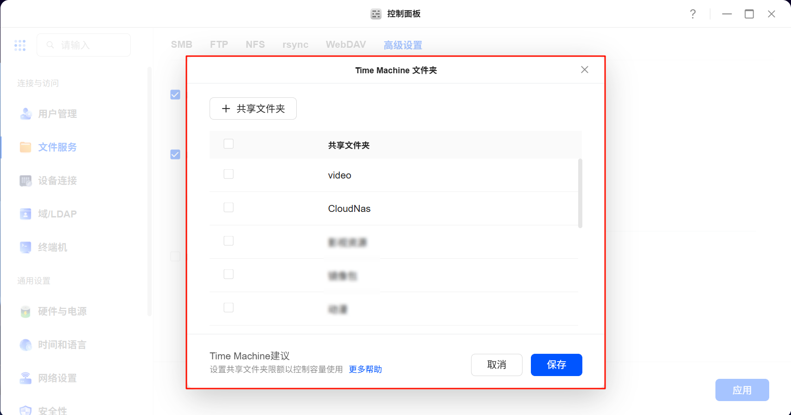
Task: Click the Network Settings icon
Action: coord(26,378)
